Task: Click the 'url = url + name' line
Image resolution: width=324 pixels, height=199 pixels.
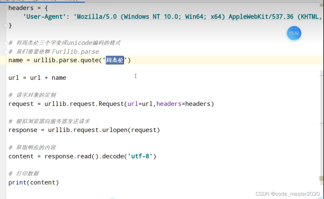Action: click(37, 78)
